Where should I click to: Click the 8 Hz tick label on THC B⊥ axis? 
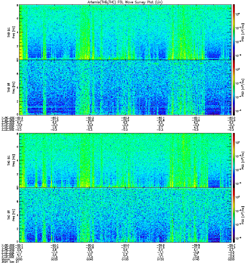click(17, 134)
